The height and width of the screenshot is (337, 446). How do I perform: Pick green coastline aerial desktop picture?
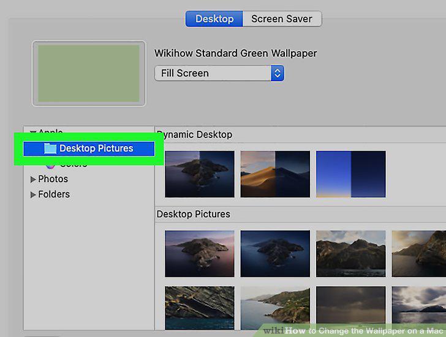(275, 308)
